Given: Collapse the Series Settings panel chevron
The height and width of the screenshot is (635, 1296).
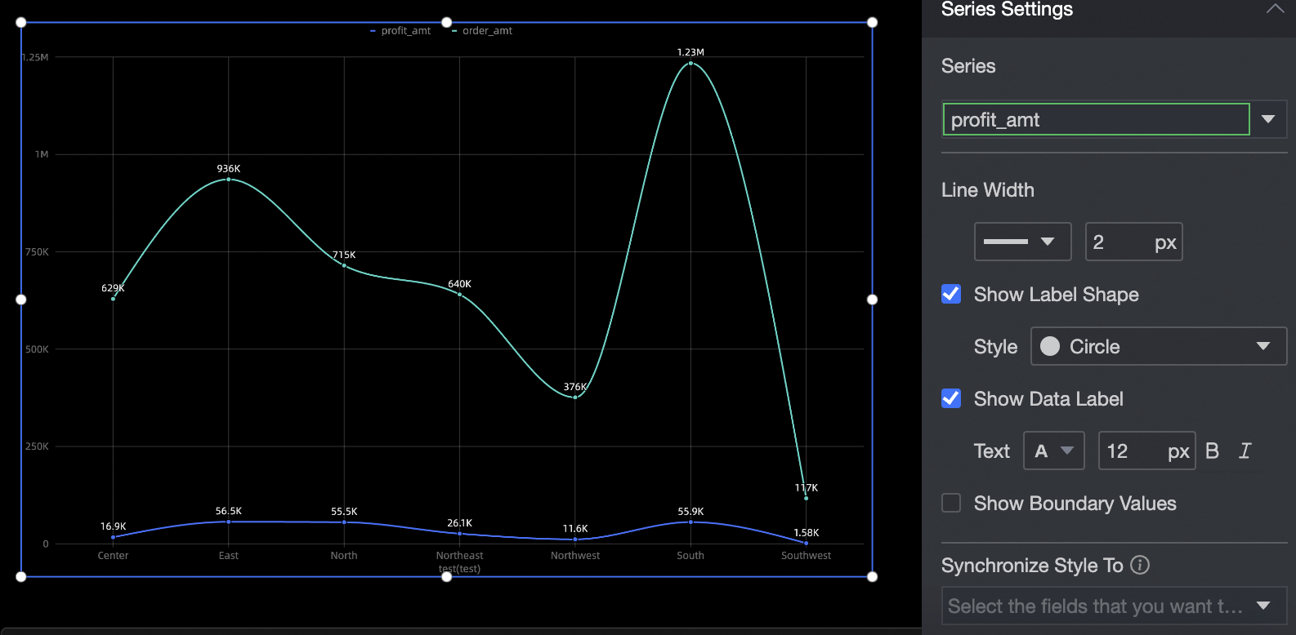Looking at the screenshot, I should (1275, 9).
